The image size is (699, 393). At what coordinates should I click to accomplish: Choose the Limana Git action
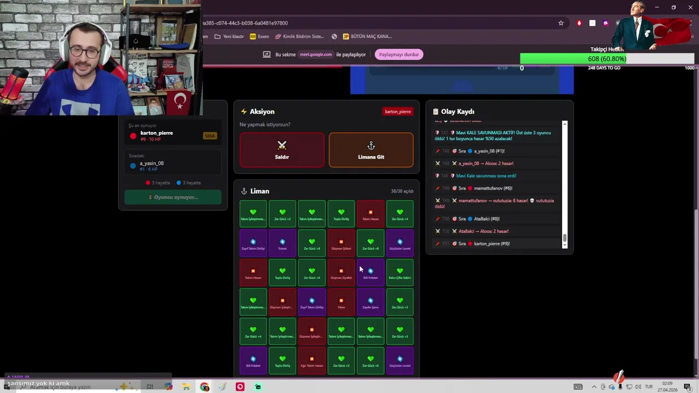coord(371,150)
